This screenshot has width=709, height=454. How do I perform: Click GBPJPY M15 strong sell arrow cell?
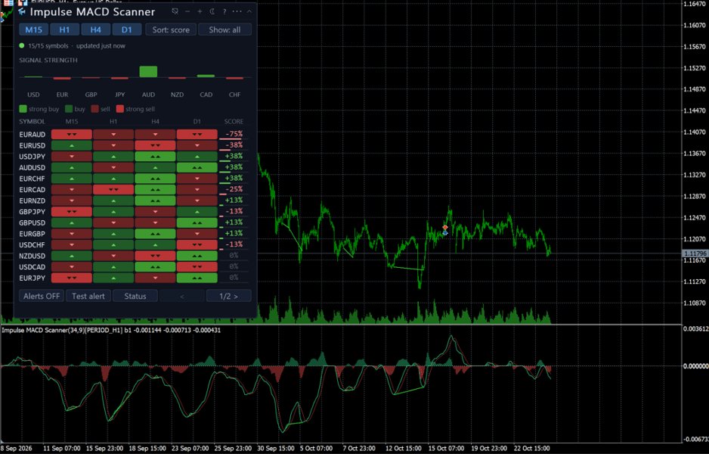72,211
